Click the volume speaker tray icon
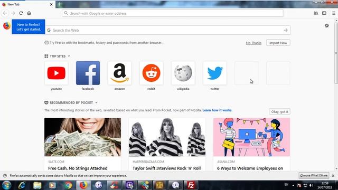Screen dimensions: 338x190 pyautogui.click(x=311, y=185)
